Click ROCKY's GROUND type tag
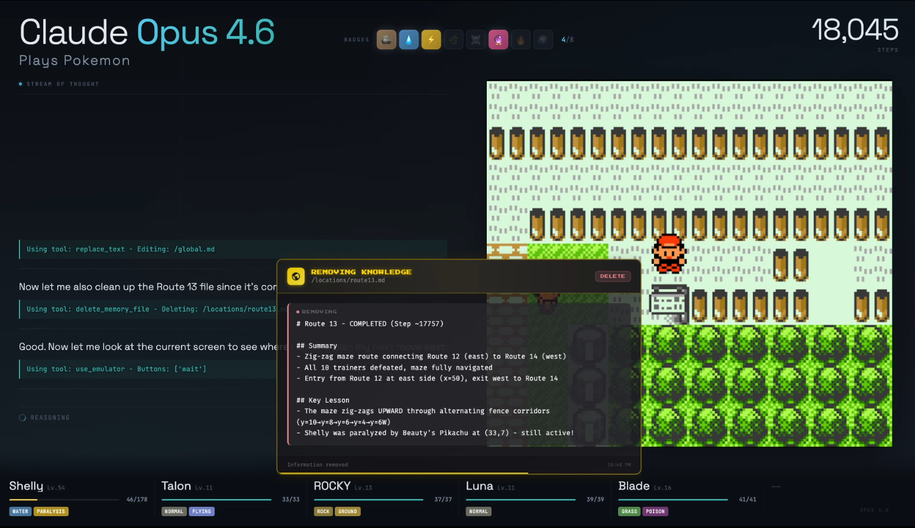 click(x=348, y=511)
